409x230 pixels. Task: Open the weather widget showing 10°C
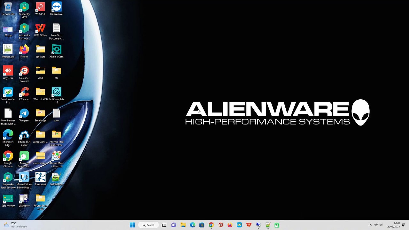pos(15,225)
